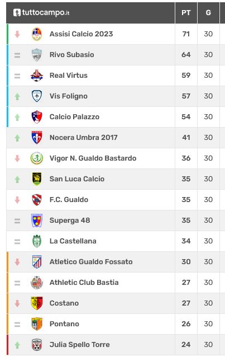Open Vigor N. Gualdo Bastardo team page

coord(93,158)
